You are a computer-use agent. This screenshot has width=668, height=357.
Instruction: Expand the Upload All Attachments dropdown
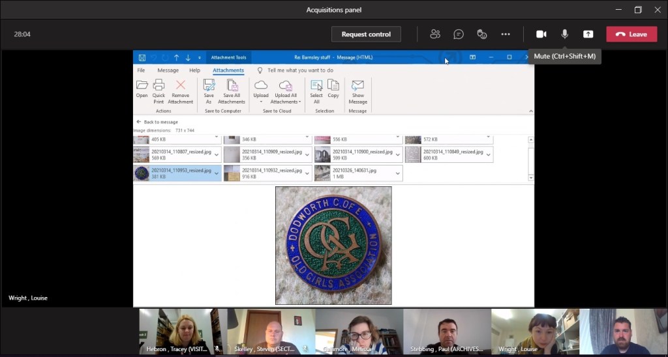point(299,102)
